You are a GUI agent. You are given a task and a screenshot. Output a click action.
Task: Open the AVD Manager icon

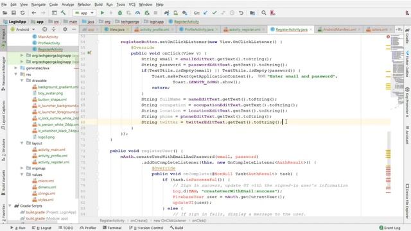point(175,13)
